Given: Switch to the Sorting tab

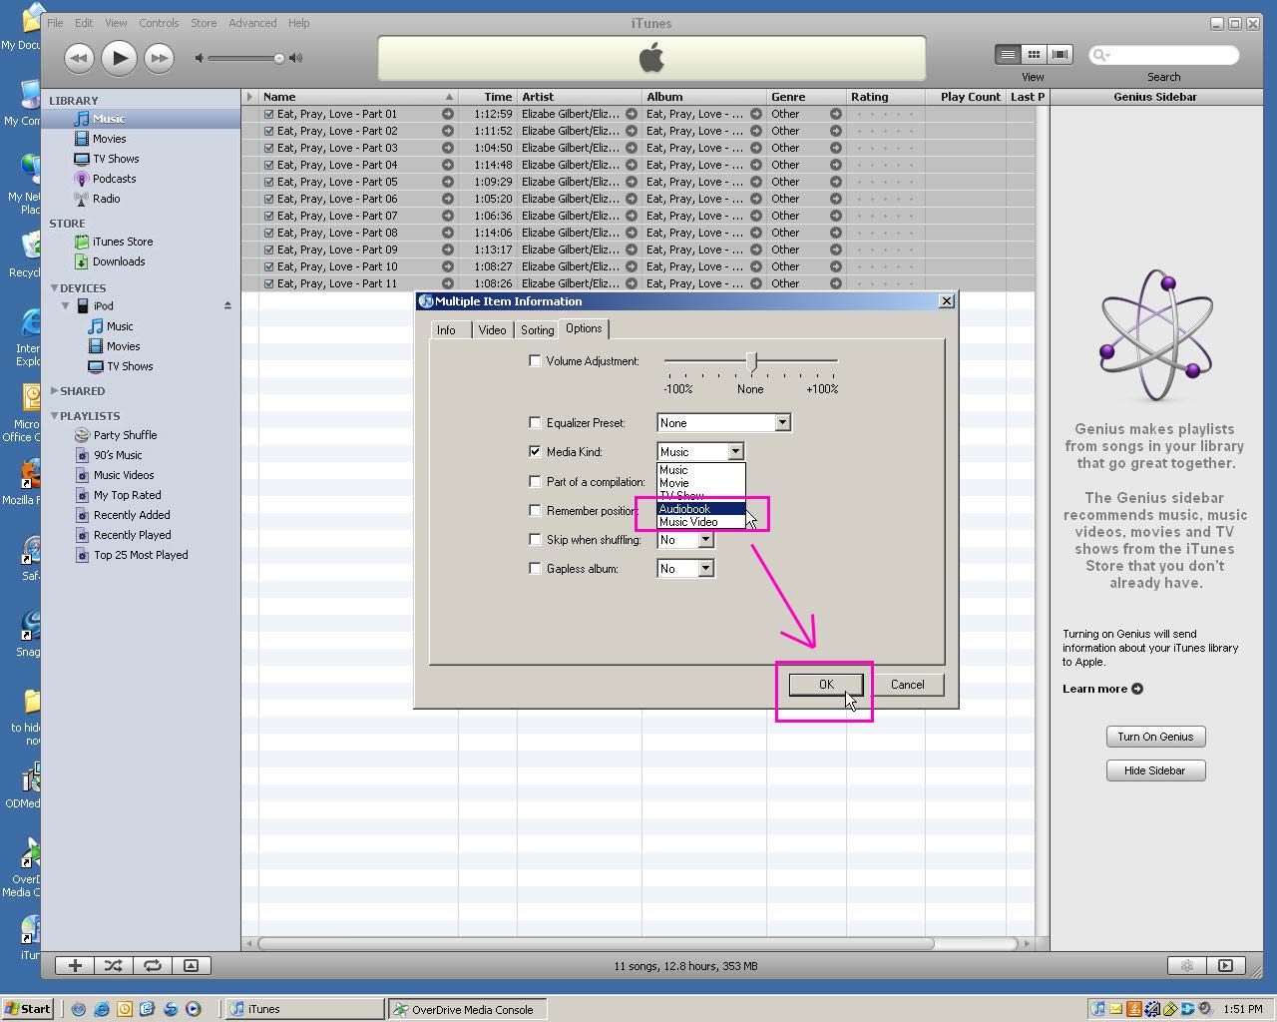Looking at the screenshot, I should pyautogui.click(x=537, y=330).
